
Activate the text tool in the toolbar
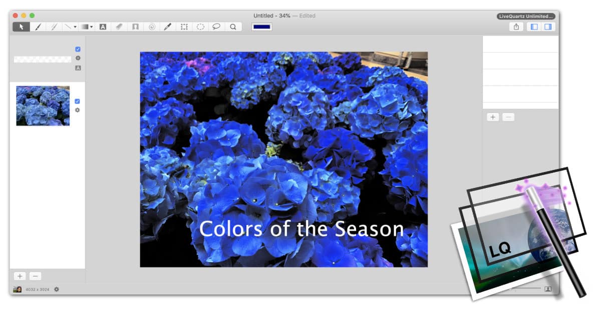coord(103,27)
